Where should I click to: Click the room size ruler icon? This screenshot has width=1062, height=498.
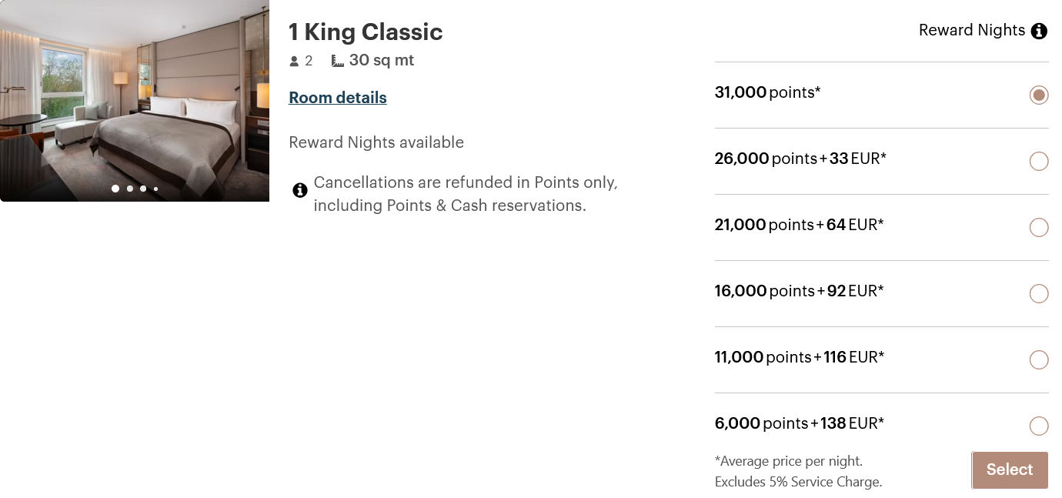click(337, 60)
